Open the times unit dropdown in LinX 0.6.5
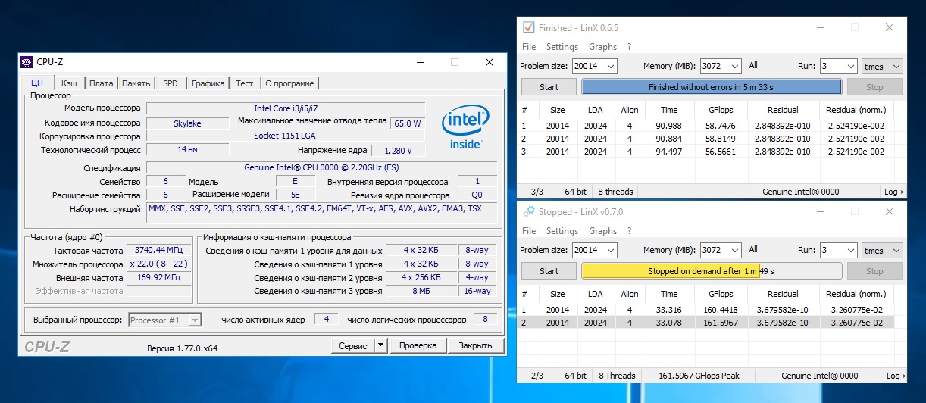Viewport: 926px width, 403px height. [x=882, y=66]
